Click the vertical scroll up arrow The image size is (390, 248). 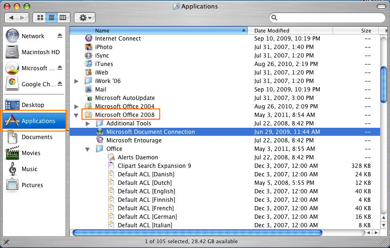click(x=384, y=218)
